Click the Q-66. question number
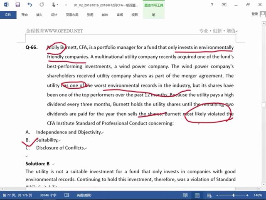This screenshot has width=266, height=200. click(x=32, y=47)
